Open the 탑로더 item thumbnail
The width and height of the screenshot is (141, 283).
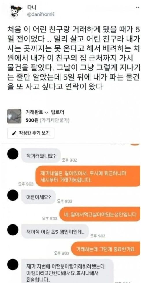(x=14, y=116)
